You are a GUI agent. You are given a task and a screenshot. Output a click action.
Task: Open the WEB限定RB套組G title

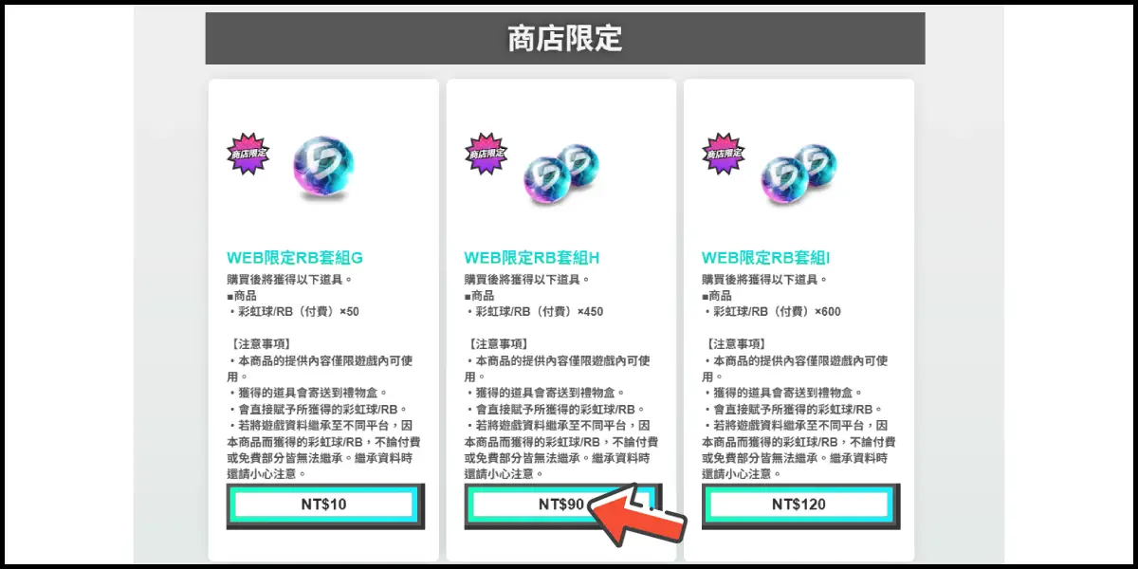[x=295, y=258]
